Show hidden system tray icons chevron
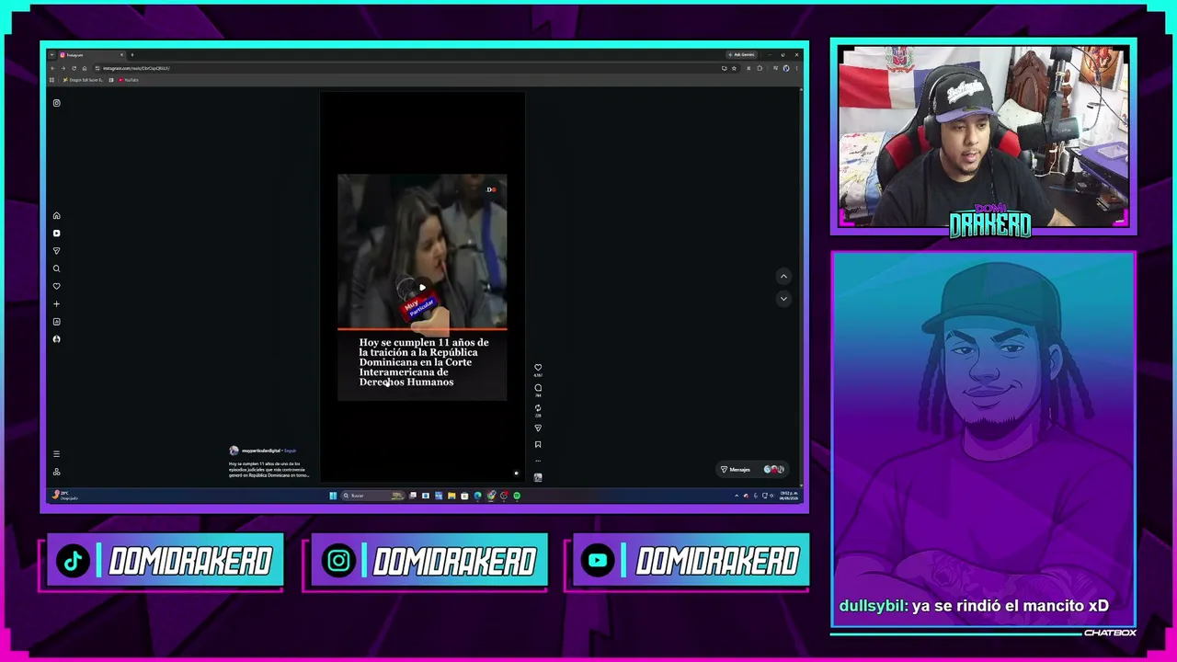Screen dimensions: 1177x662 pyautogui.click(x=737, y=496)
